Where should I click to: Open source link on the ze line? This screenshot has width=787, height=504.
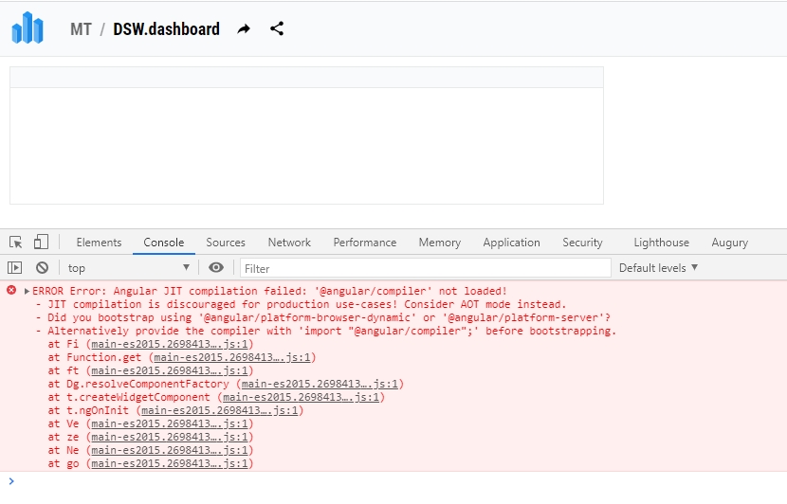[x=170, y=437]
